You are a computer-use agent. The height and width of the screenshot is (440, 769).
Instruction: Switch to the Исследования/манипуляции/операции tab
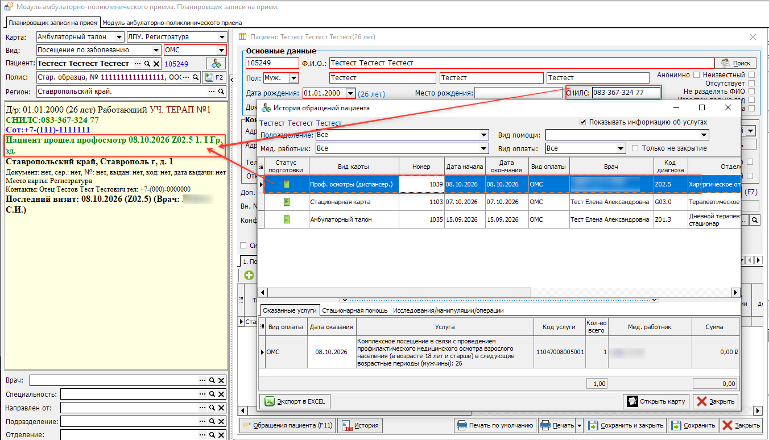[448, 310]
